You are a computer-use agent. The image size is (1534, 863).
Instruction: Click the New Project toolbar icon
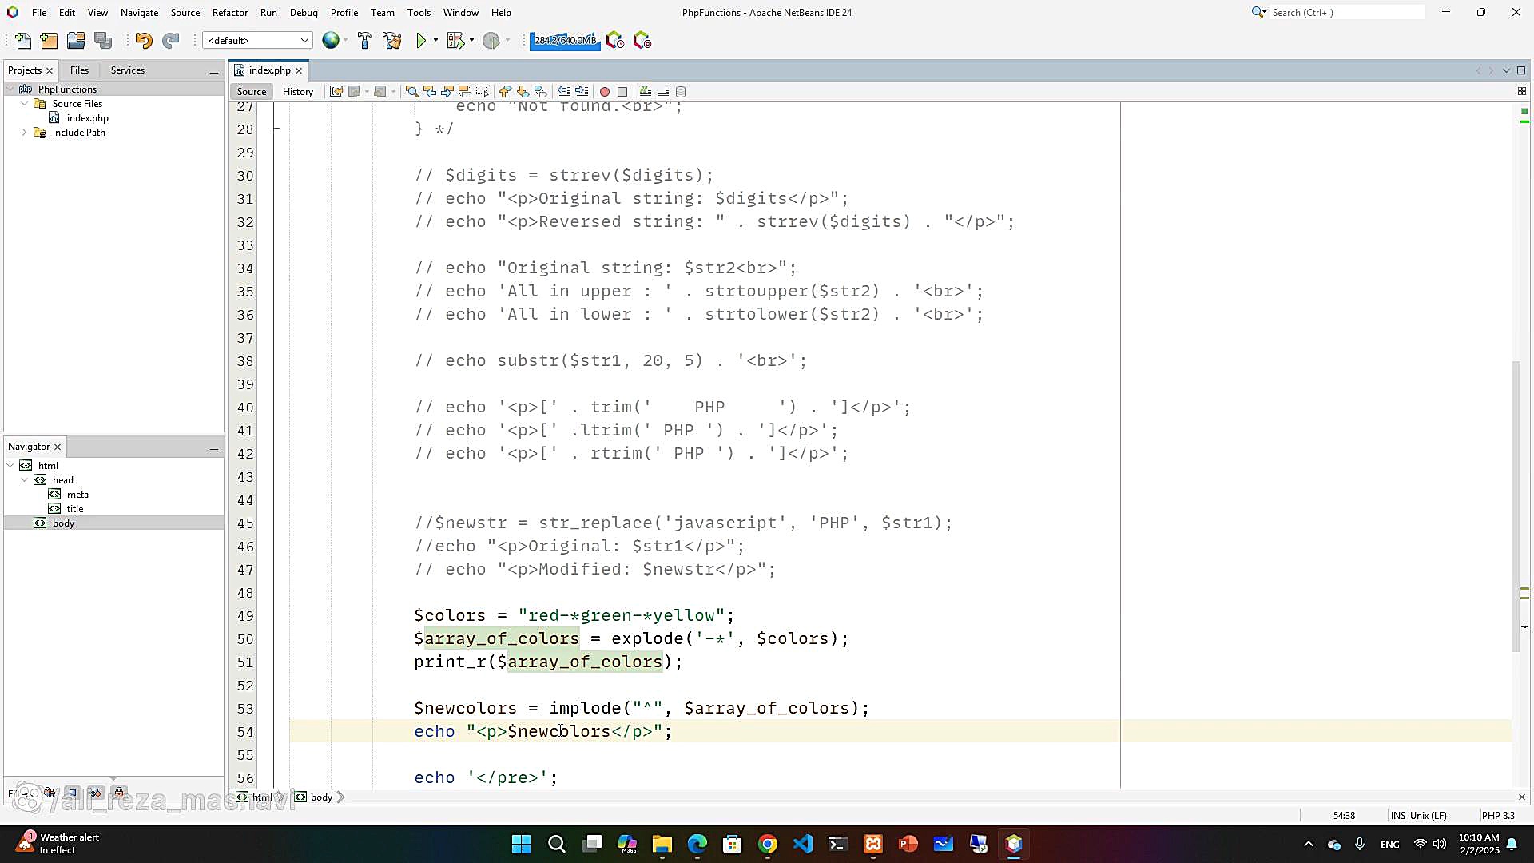pyautogui.click(x=49, y=41)
